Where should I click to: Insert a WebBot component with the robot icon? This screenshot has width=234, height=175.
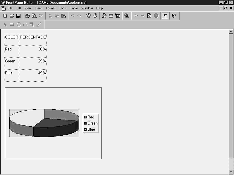coord(104,16)
